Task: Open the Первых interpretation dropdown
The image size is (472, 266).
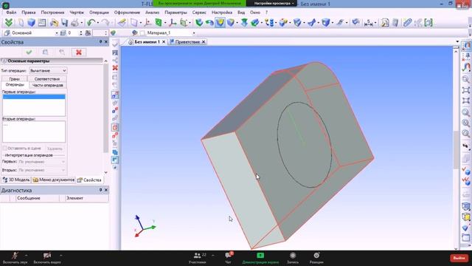Action: 41,162
